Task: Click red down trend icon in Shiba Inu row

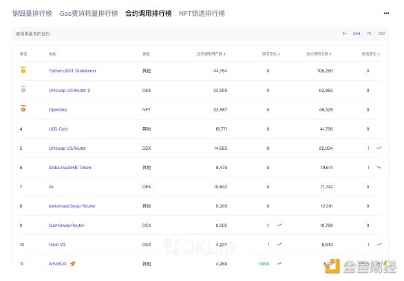Action: pyautogui.click(x=379, y=167)
